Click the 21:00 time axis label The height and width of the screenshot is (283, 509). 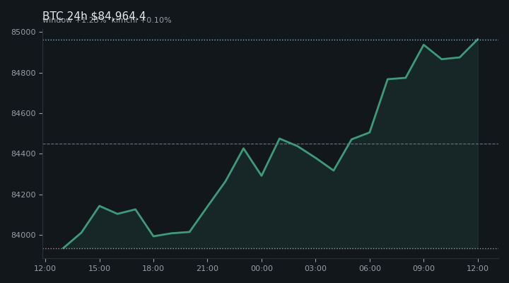[207, 268]
